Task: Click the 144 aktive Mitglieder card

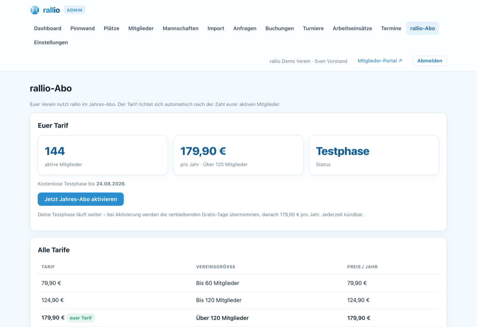Action: (103, 155)
